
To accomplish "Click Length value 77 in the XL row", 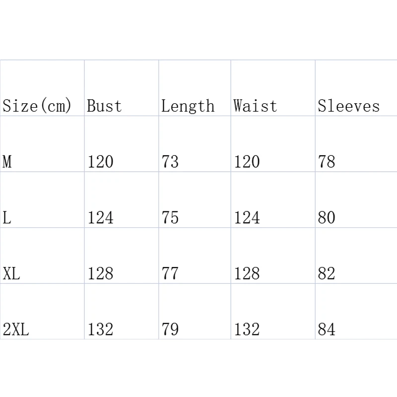I will (170, 273).
